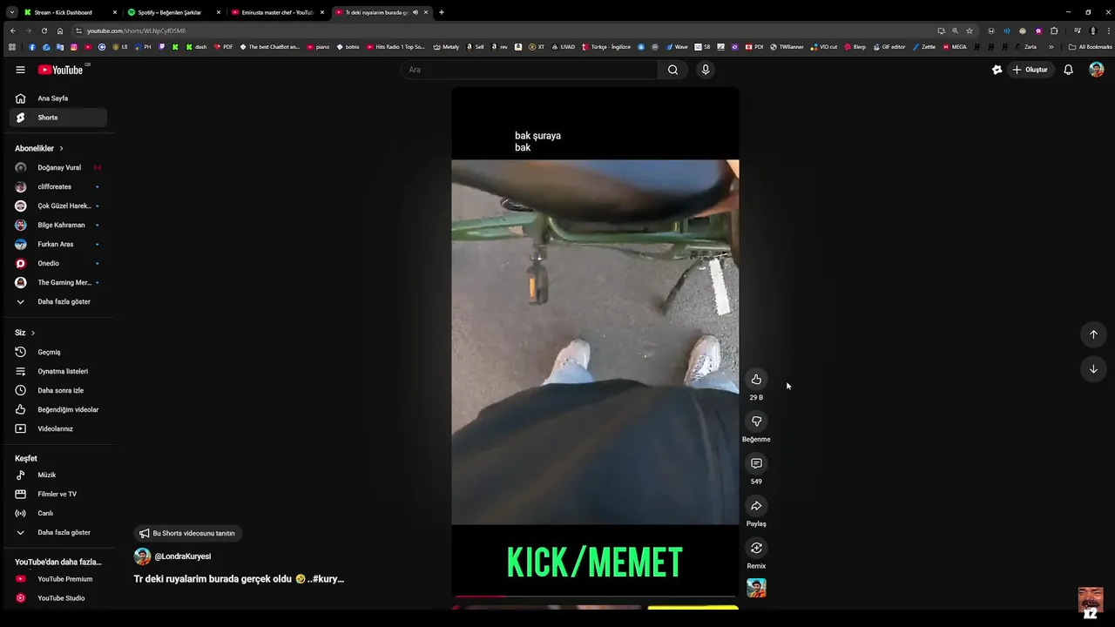Screen dimensions: 1115x627
Task: Click the Oluştur create button
Action: [1030, 70]
